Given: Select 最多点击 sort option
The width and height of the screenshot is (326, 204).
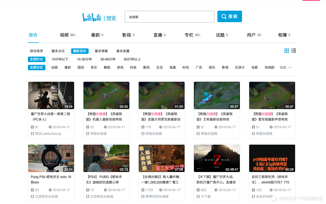Looking at the screenshot, I should tap(58, 51).
